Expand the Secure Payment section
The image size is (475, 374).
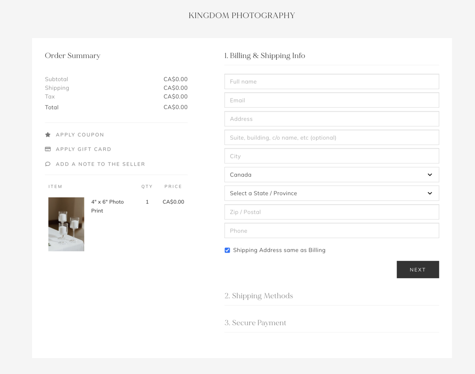click(255, 323)
